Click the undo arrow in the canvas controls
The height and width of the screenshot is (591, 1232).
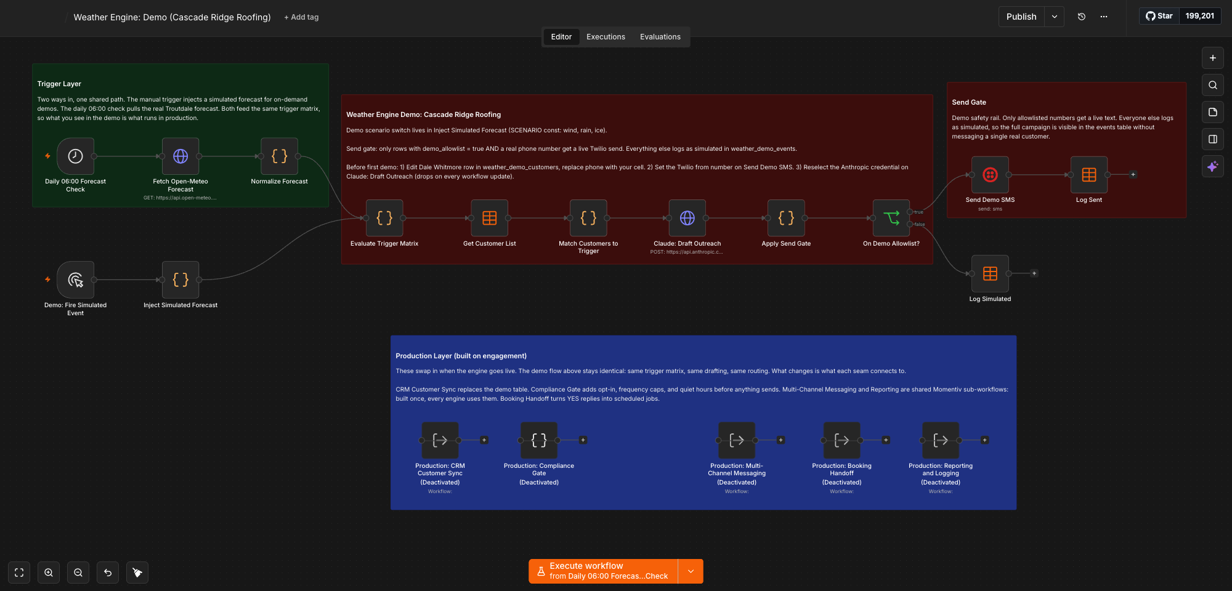tap(108, 573)
